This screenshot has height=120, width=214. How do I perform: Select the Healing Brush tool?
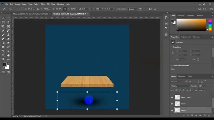point(8,30)
